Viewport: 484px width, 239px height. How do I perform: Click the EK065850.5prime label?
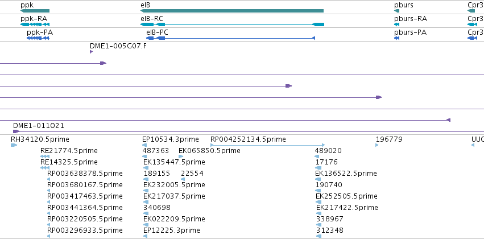209,151
